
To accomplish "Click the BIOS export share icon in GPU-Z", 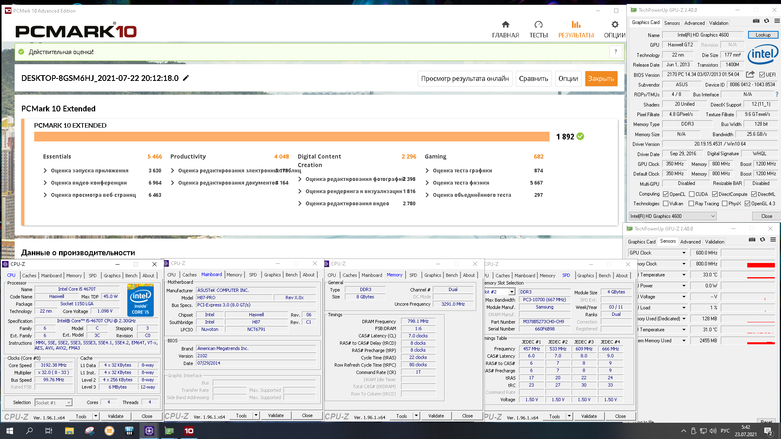I will click(x=750, y=74).
